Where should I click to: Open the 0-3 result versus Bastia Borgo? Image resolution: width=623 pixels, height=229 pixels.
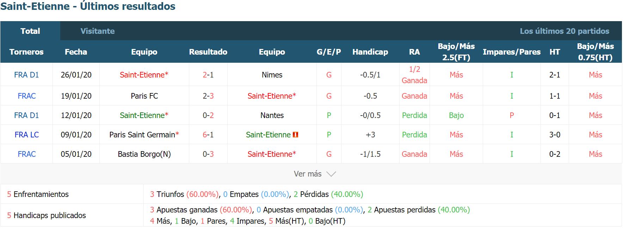(x=208, y=154)
